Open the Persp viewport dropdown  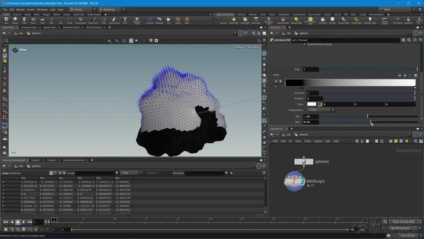coord(239,48)
